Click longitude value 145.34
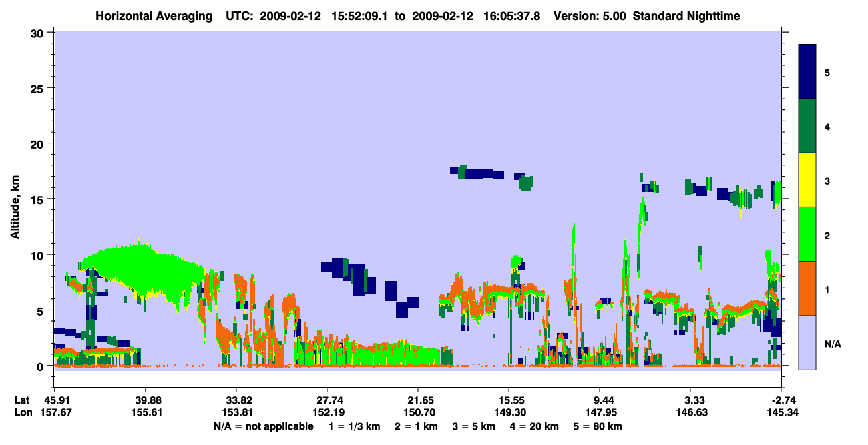 pyautogui.click(x=782, y=413)
